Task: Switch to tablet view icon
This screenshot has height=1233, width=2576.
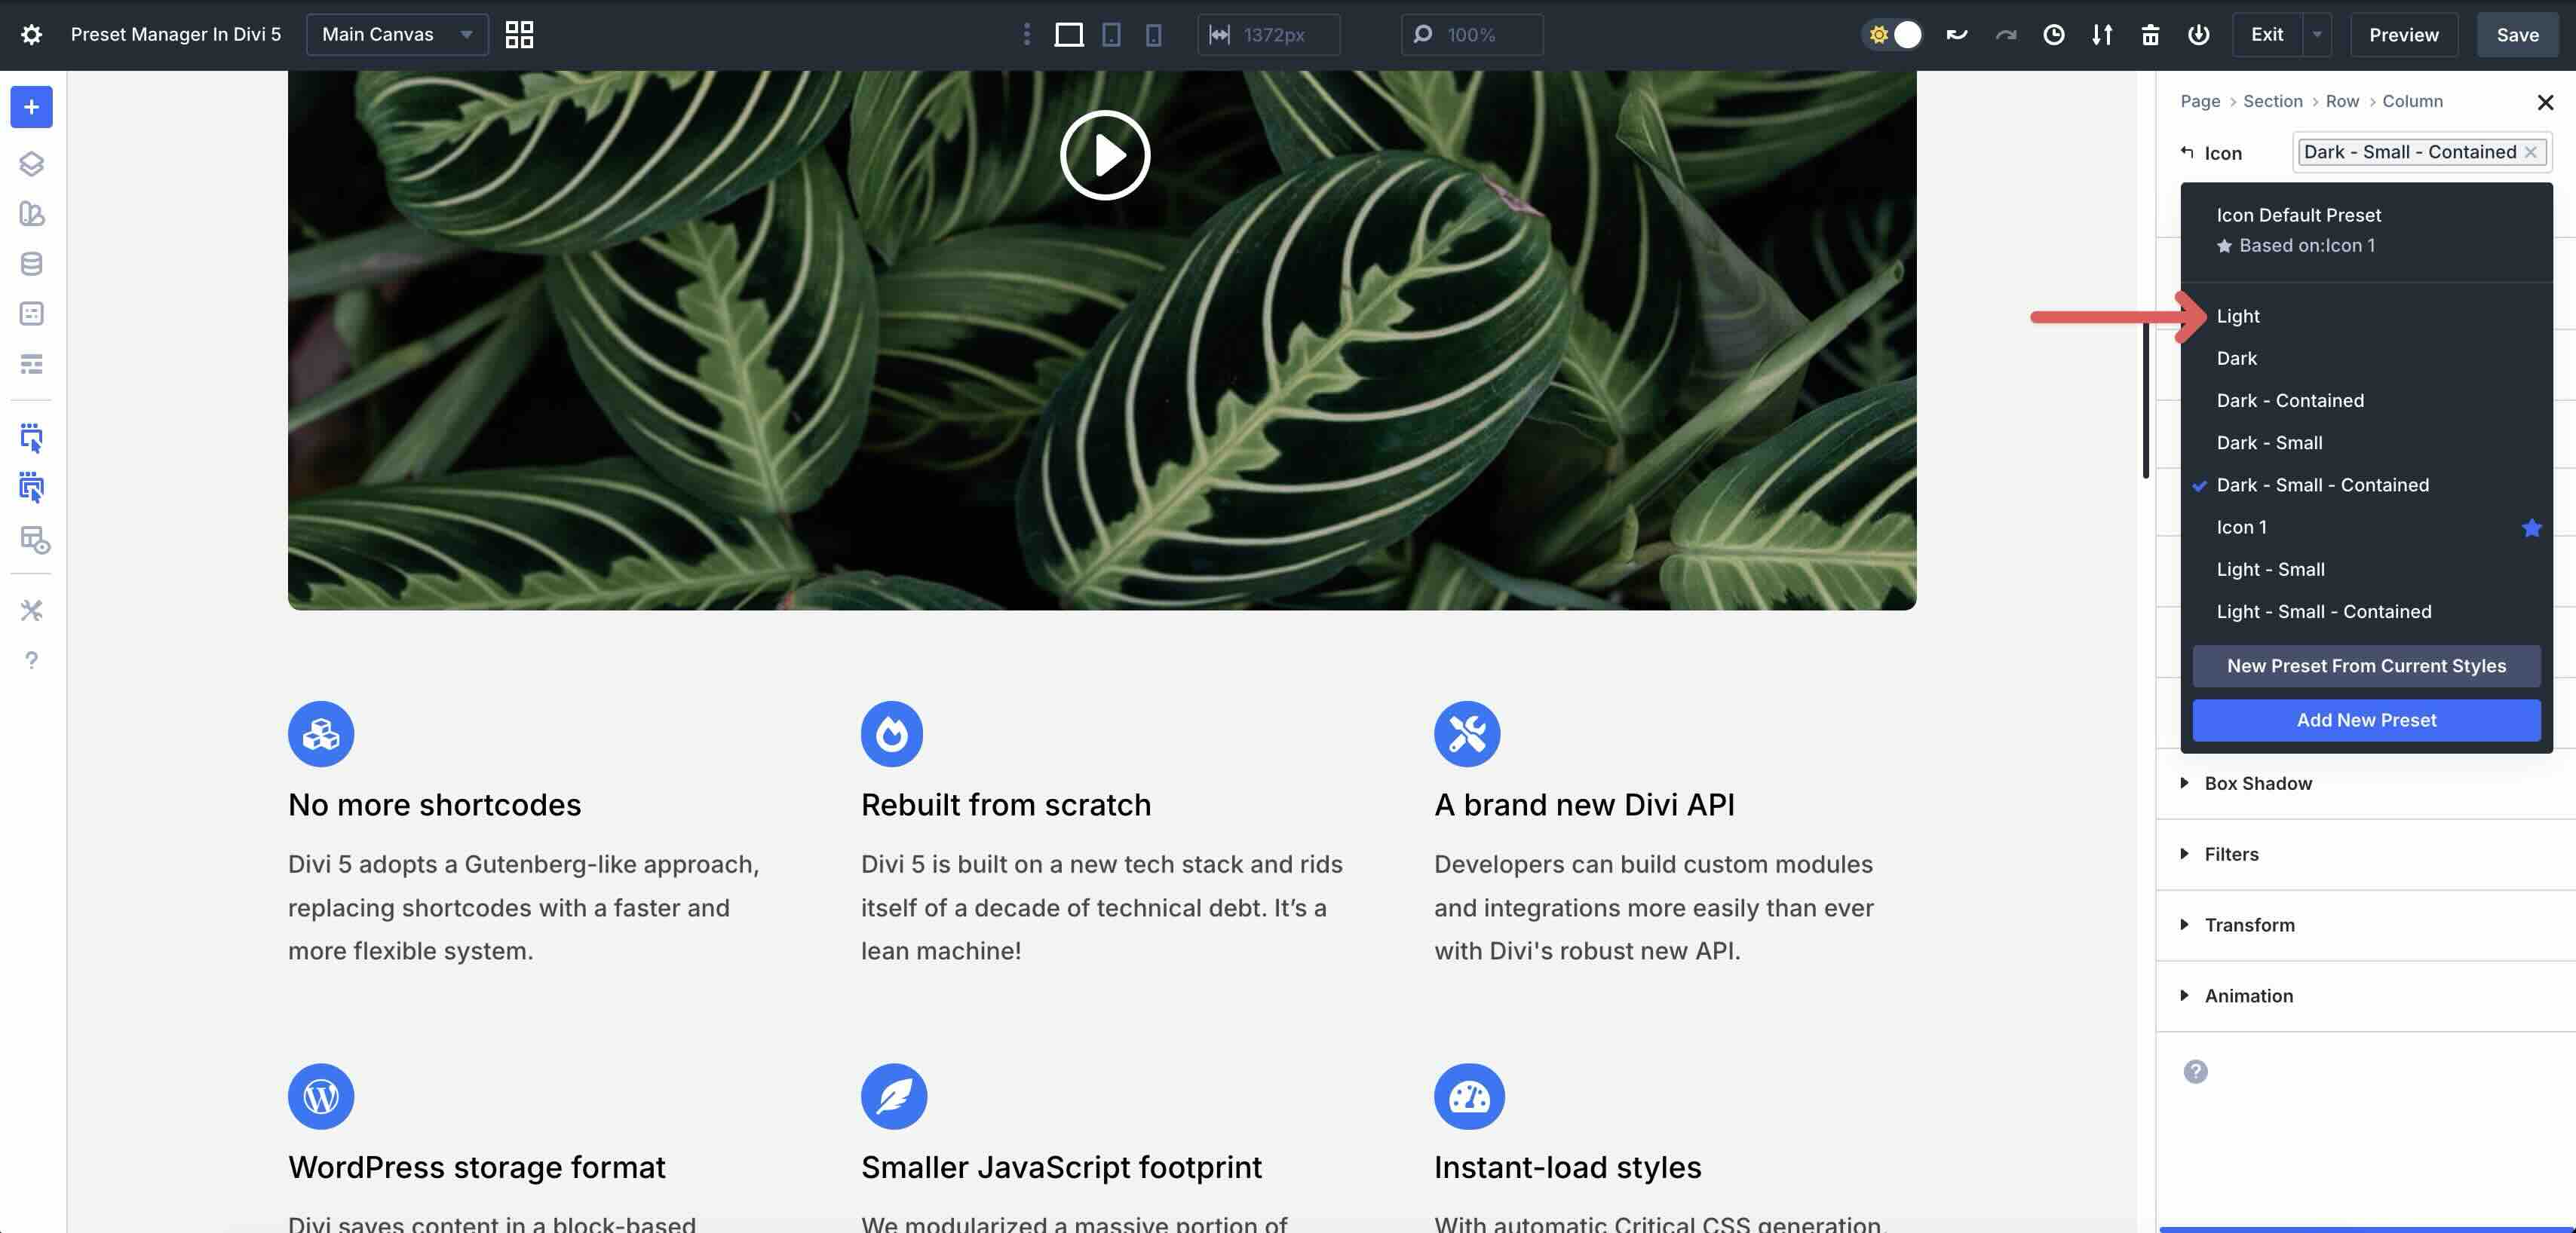Action: coord(1111,35)
